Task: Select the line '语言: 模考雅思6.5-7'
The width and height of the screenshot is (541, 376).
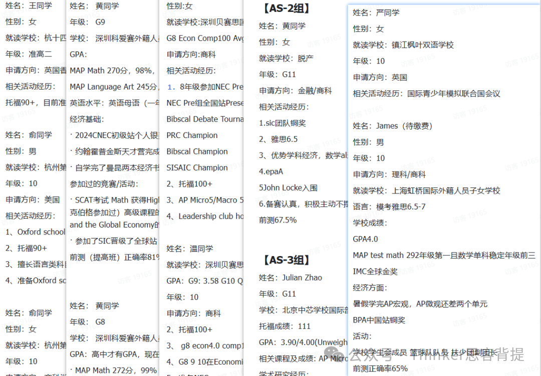Action: [389, 207]
